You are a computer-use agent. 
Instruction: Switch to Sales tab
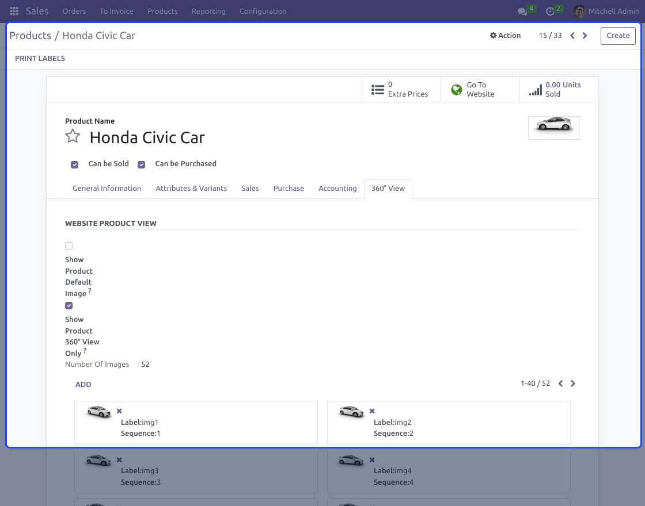pos(250,189)
